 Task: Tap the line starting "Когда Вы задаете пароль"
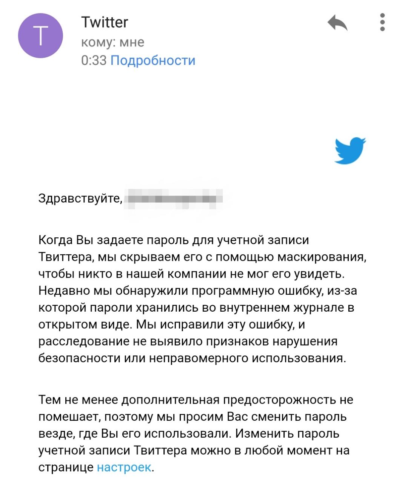pyautogui.click(x=174, y=240)
